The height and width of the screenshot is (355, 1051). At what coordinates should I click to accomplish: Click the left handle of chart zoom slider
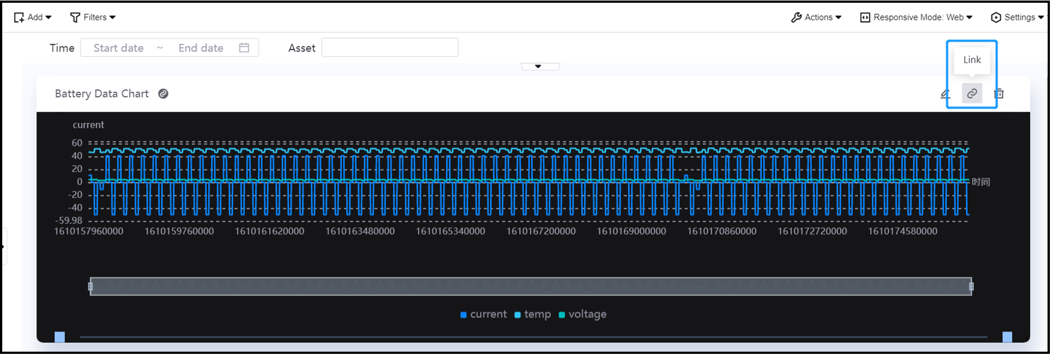90,286
